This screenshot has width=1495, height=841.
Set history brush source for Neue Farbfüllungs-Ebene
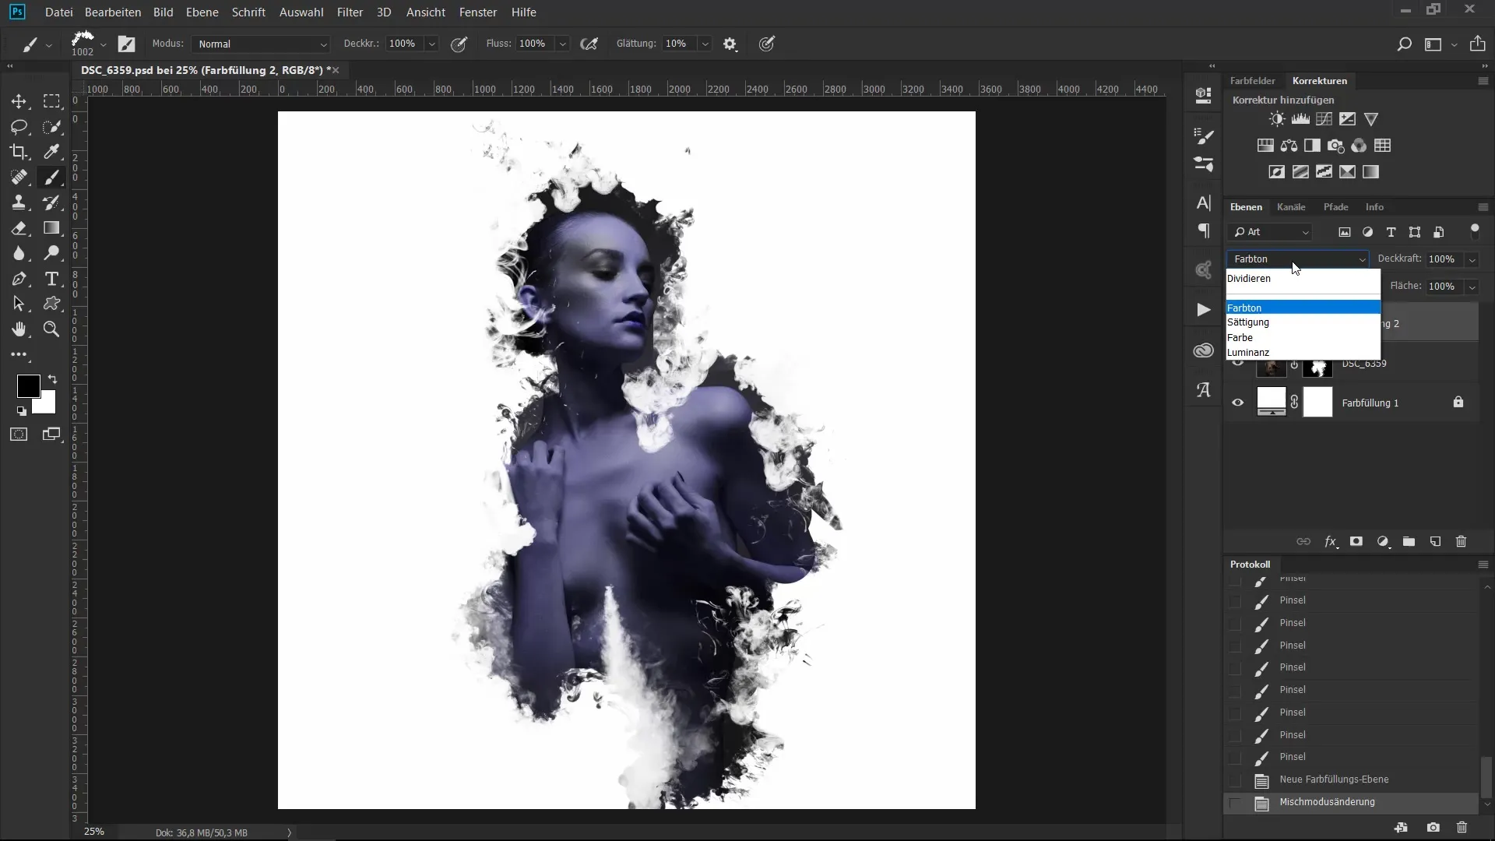click(x=1235, y=780)
